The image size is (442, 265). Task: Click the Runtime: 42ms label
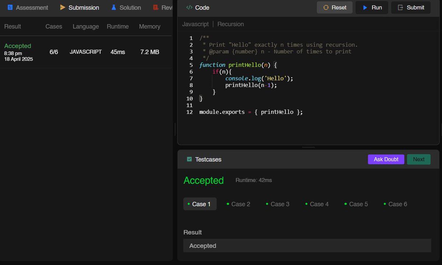pyautogui.click(x=254, y=180)
